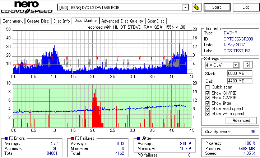Click the disc ID OPTODISCR008
260x158 pixels.
[238, 39]
